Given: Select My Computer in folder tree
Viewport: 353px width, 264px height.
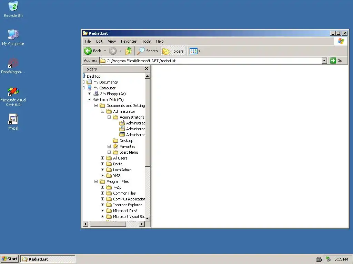Looking at the screenshot, I should point(104,88).
